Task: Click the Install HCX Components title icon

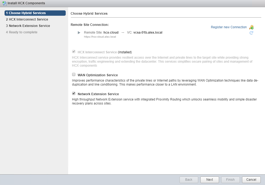Action: click(x=4, y=3)
